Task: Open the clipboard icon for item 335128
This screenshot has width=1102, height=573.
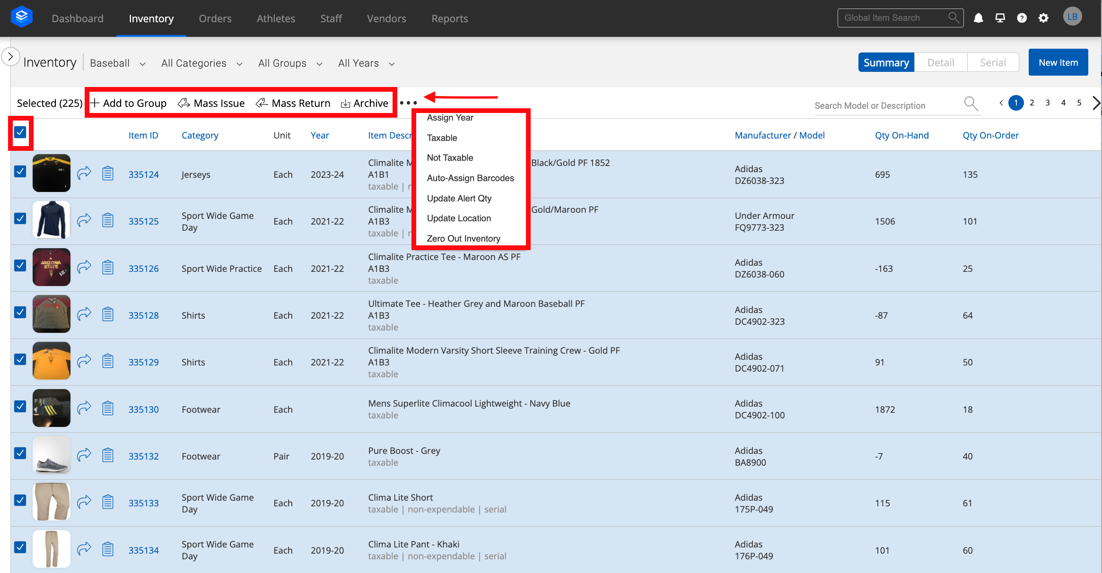Action: [108, 314]
